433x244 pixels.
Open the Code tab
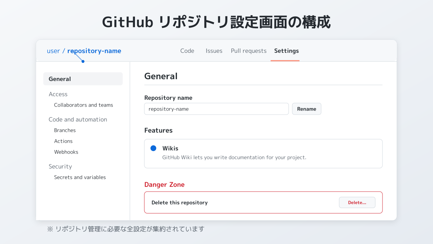(187, 51)
